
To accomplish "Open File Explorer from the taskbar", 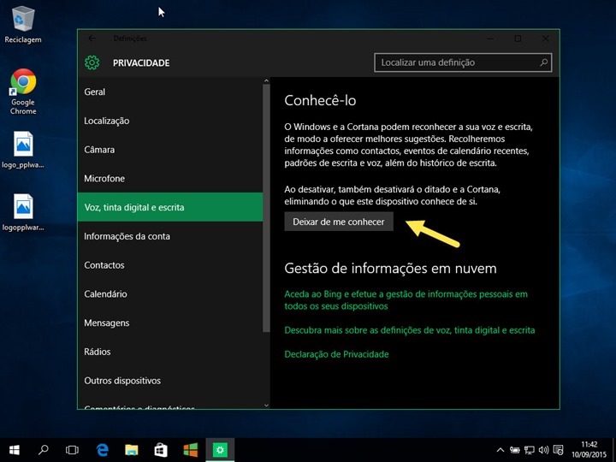I will pos(132,450).
